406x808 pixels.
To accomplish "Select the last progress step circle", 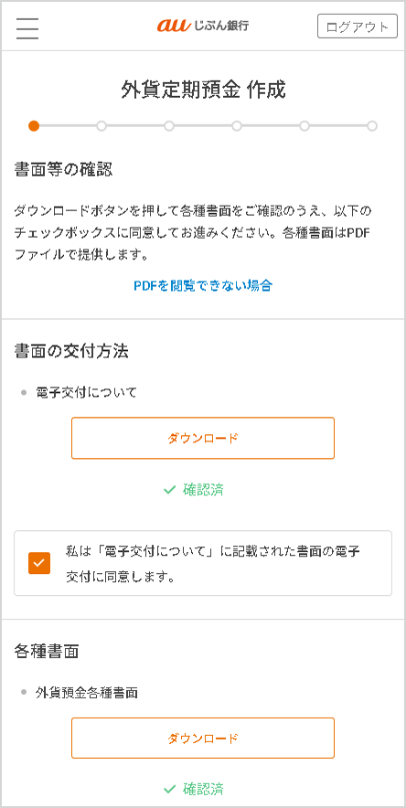I will [x=372, y=126].
